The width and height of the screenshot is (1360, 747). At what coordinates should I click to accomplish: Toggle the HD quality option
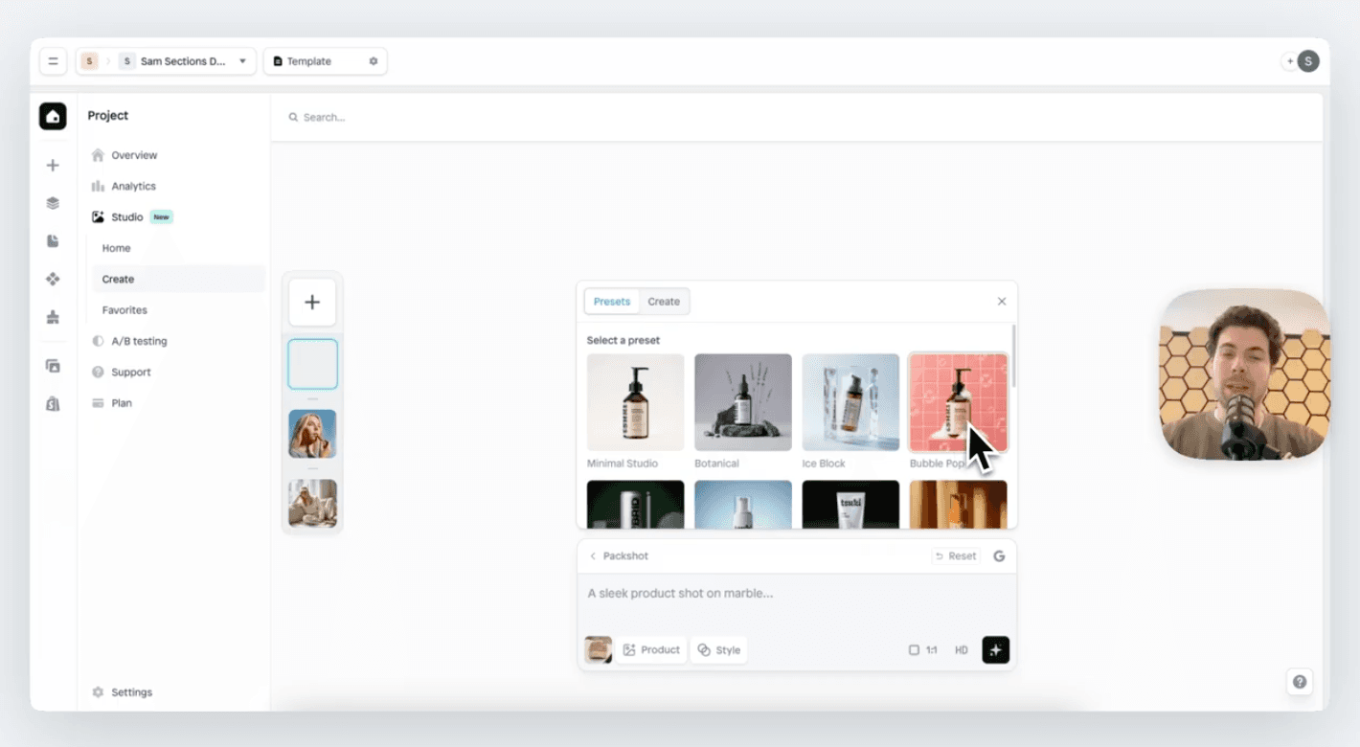click(962, 650)
